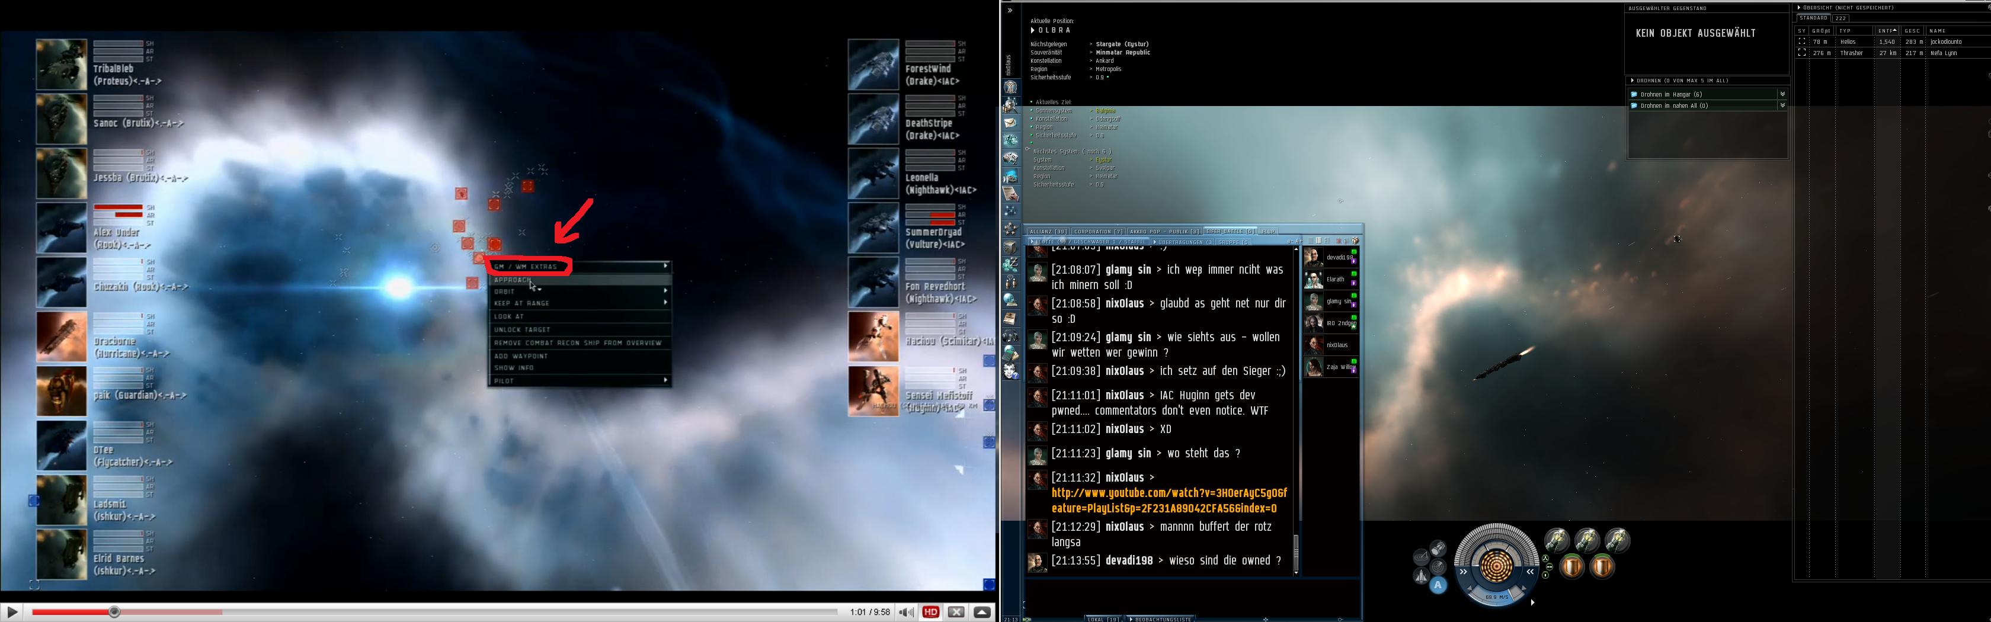This screenshot has width=1991, height=622.
Task: Select Show Info in the context menu
Action: pos(579,368)
